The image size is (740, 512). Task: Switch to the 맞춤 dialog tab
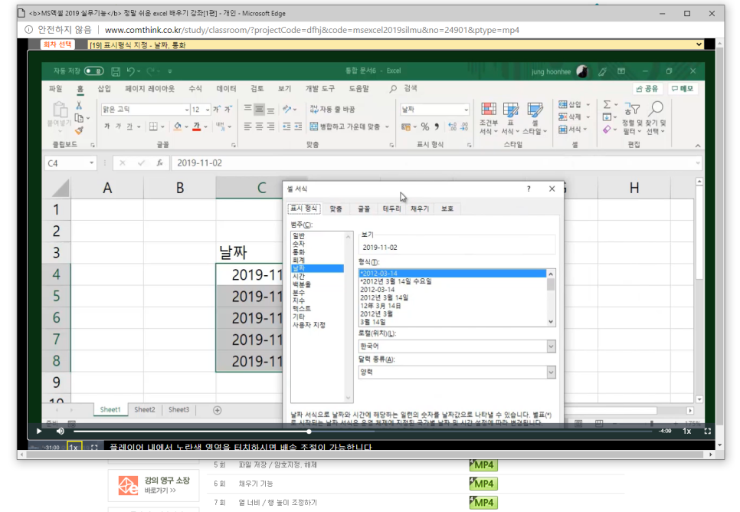point(336,208)
